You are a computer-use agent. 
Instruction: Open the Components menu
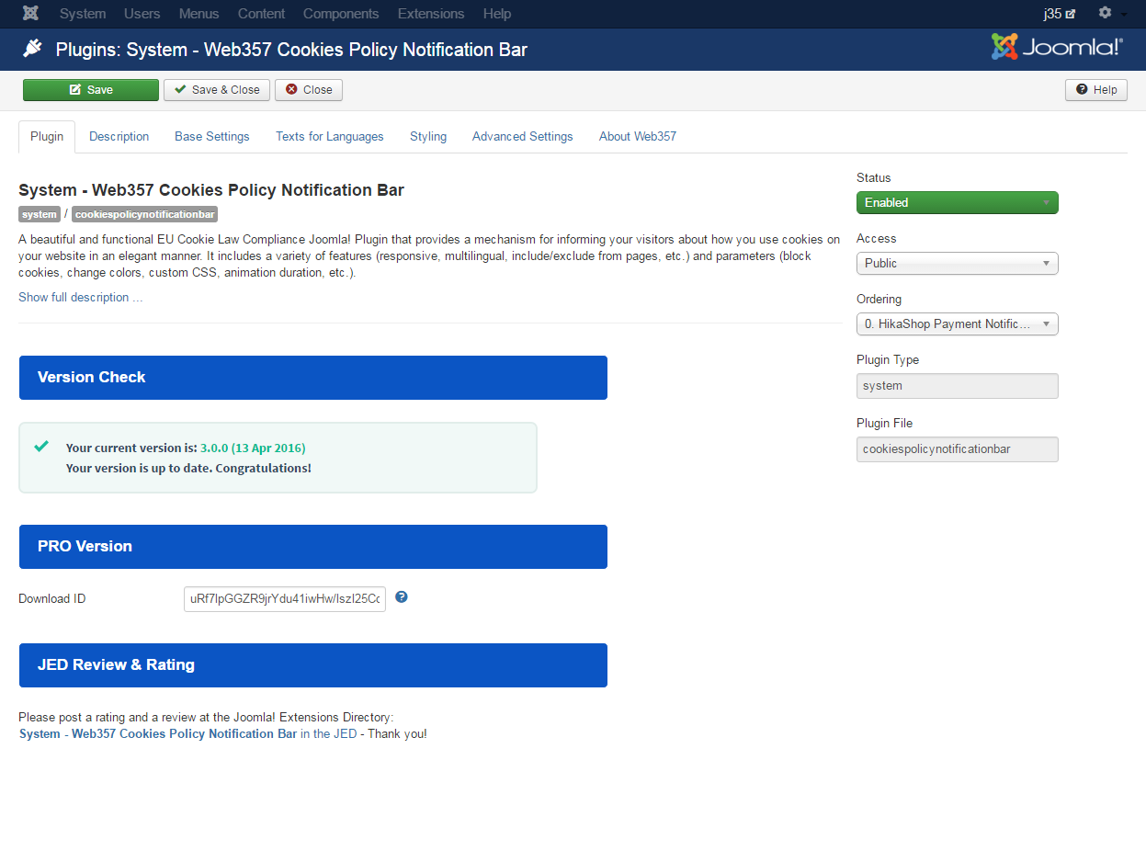[x=341, y=14]
